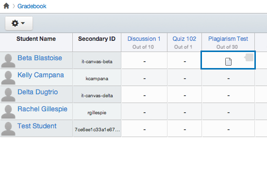267x175 pixels.
Task: Select Kelly Campana's Plagiarism Test grade cell
Action: click(228, 78)
